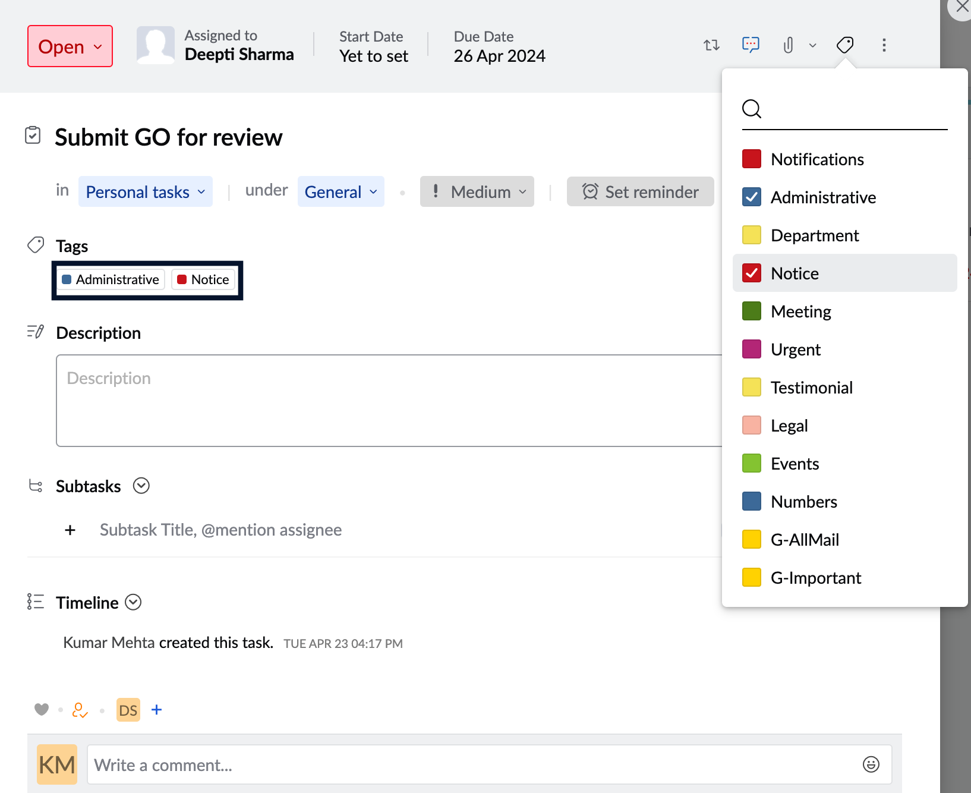The height and width of the screenshot is (793, 971).
Task: Click the paperclip attachment icon
Action: click(788, 45)
